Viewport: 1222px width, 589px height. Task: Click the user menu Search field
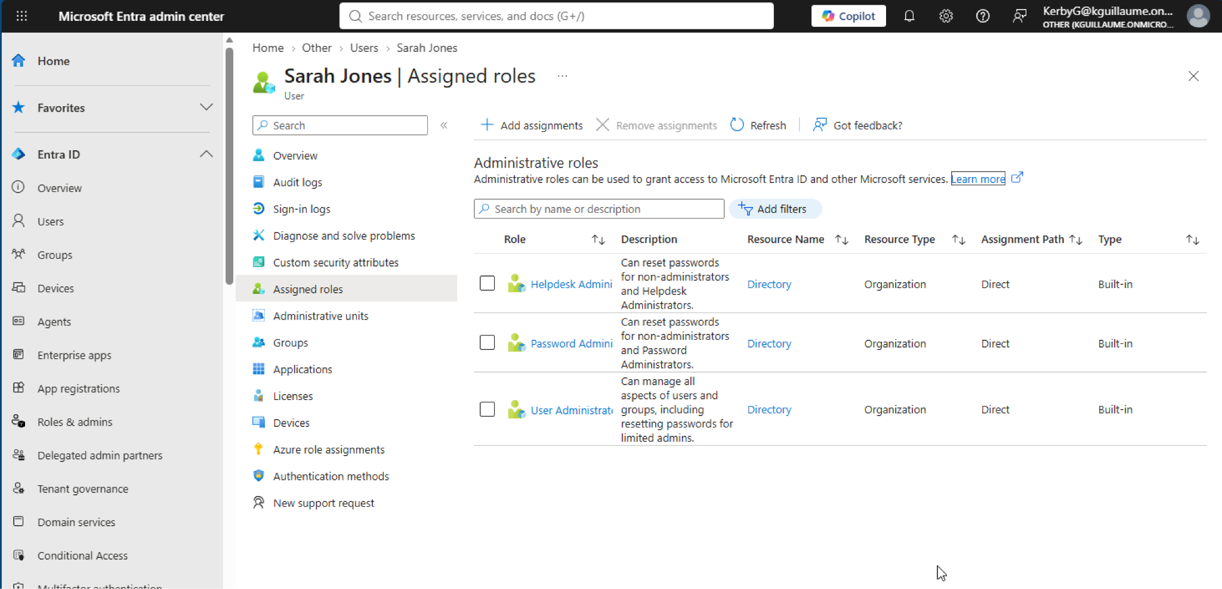[340, 125]
